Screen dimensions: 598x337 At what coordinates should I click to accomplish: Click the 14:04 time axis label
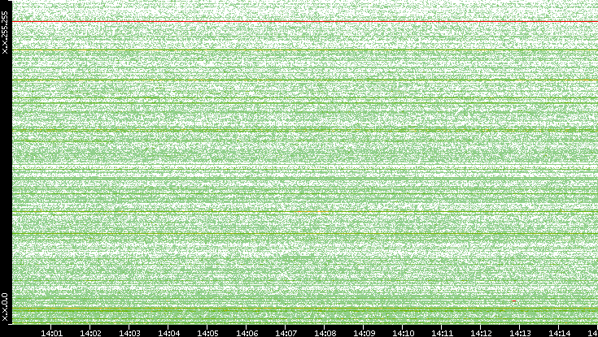pyautogui.click(x=168, y=333)
